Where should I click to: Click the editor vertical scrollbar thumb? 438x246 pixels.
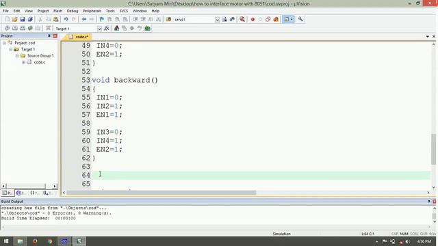pos(433,149)
